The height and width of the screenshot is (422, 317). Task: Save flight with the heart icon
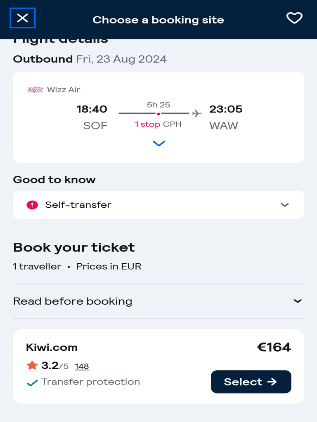(294, 18)
